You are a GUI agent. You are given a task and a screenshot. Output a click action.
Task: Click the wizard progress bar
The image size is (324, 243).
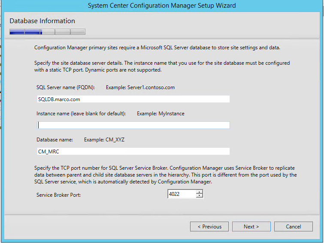[x=47, y=32]
